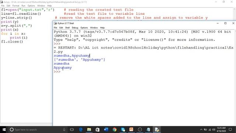Viewport: 236px width, 133px height.
Task: Click the Python IDLE taskbar icon
Action: click(157, 130)
